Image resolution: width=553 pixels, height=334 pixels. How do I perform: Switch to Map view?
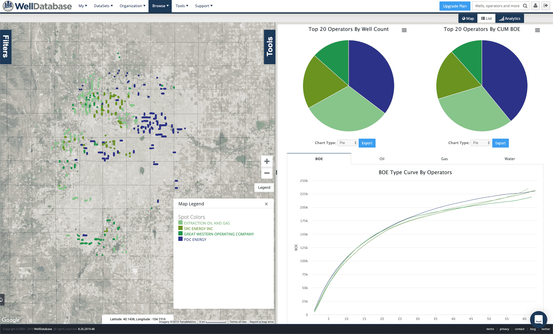[x=468, y=18]
